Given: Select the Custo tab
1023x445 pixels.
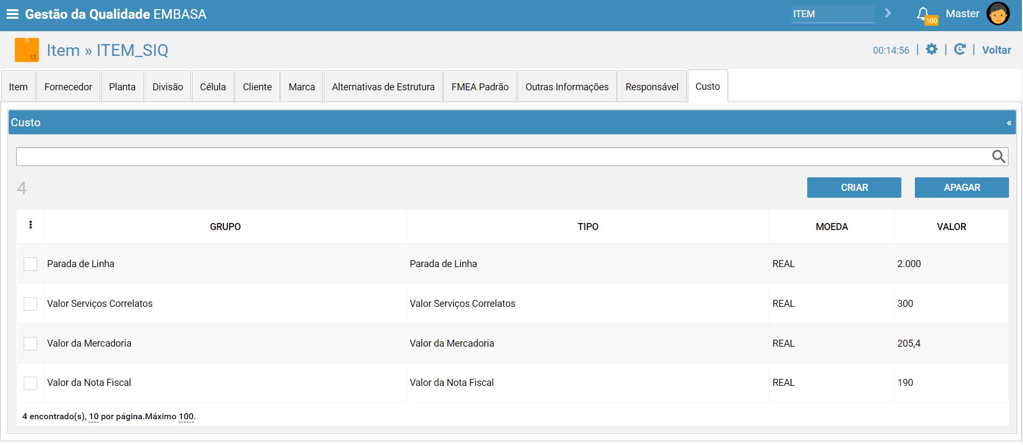Looking at the screenshot, I should [708, 86].
